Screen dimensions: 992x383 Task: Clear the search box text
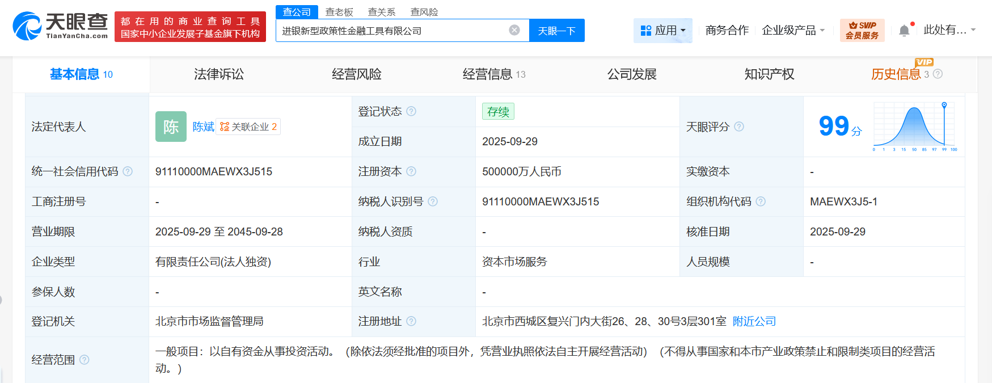click(514, 30)
